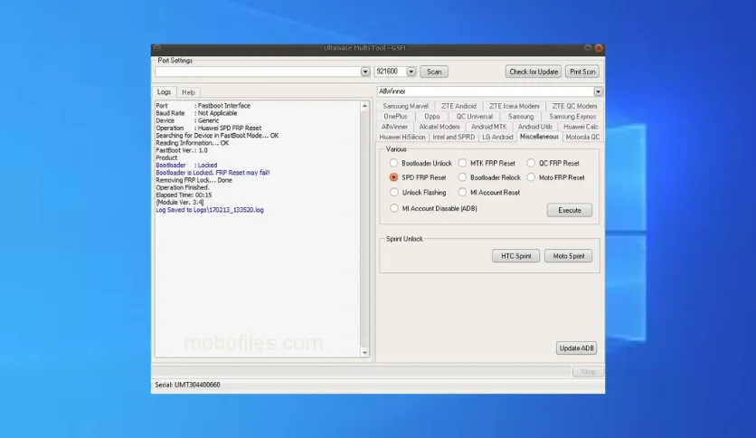The height and width of the screenshot is (438, 756).
Task: Click the HTC Sprint button
Action: coord(515,256)
